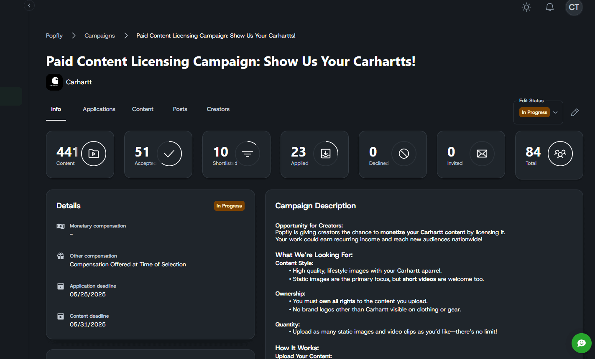
Task: Collapse the sidebar with the back arrow
Action: pos(29,5)
